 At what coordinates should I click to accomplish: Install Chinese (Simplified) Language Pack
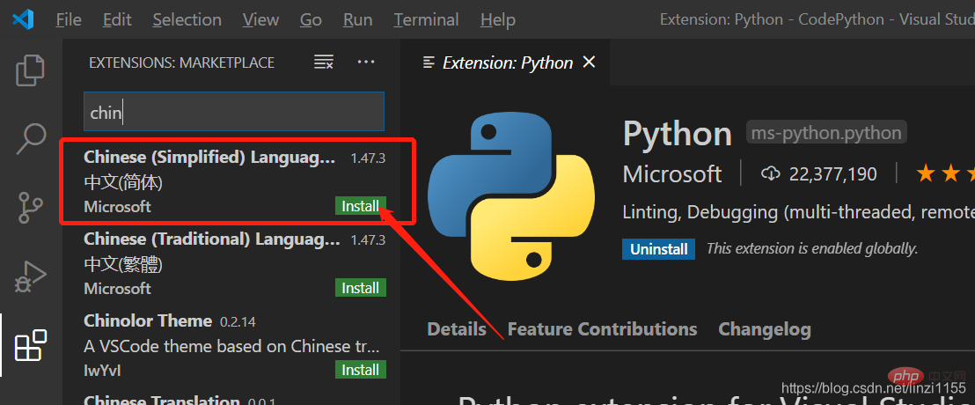360,207
